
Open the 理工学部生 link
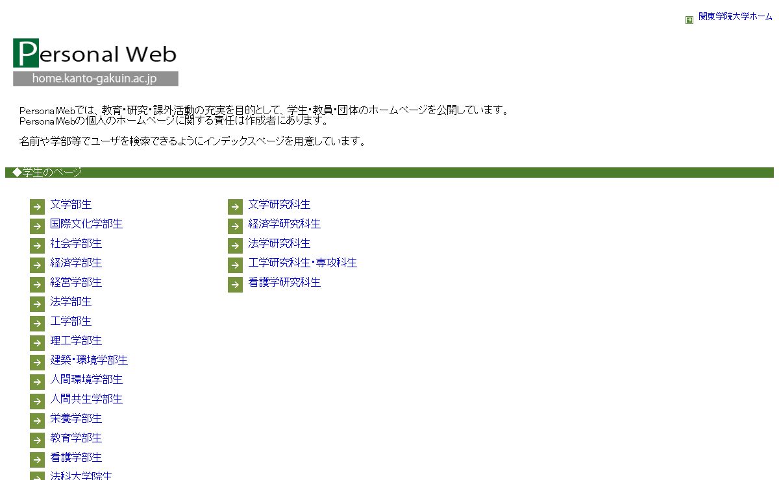click(x=76, y=341)
